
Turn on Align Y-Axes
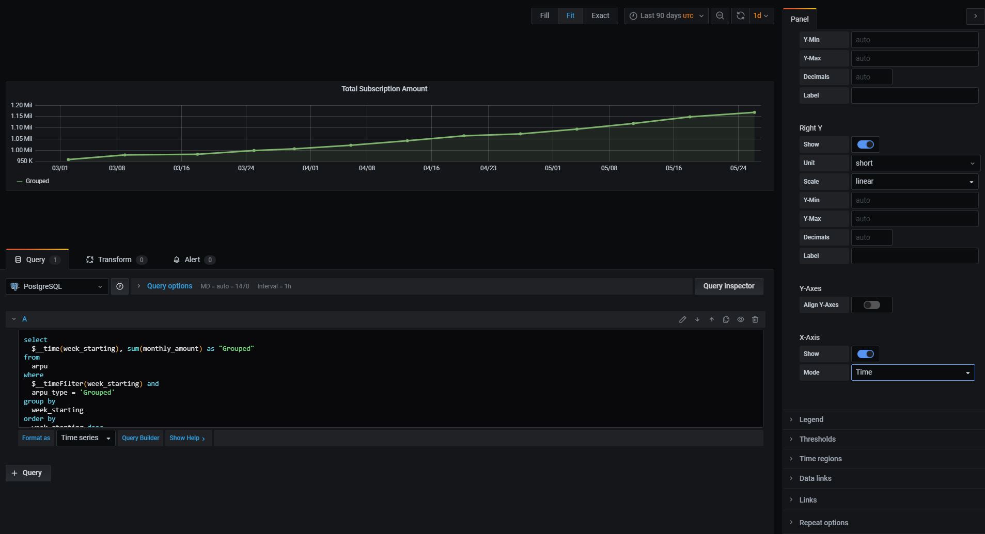coord(872,305)
